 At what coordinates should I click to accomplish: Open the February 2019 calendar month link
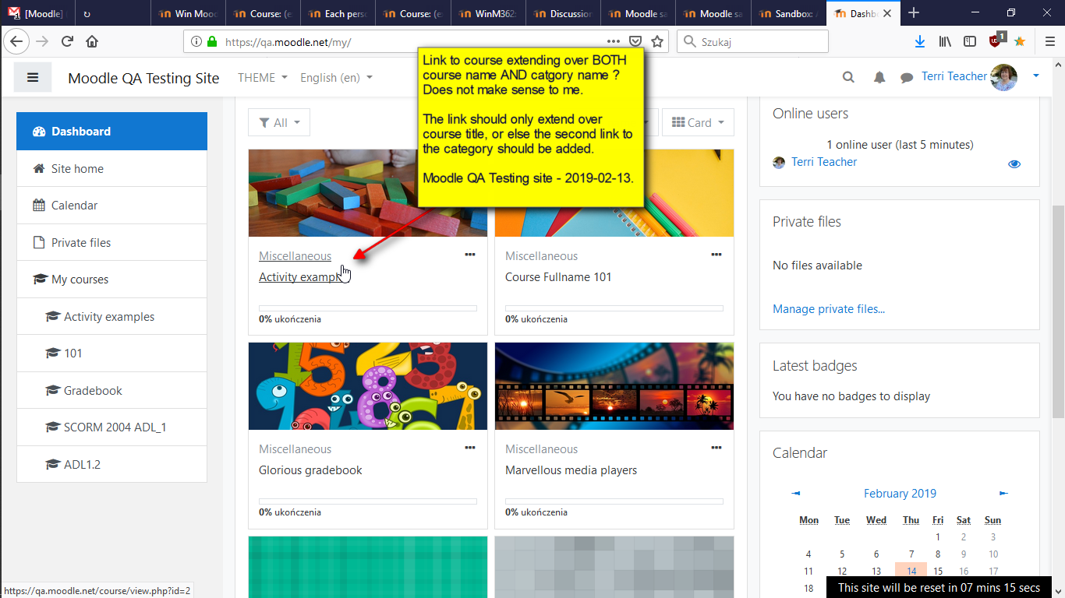(900, 494)
